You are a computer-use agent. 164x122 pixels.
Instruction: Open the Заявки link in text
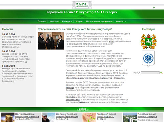(82, 102)
